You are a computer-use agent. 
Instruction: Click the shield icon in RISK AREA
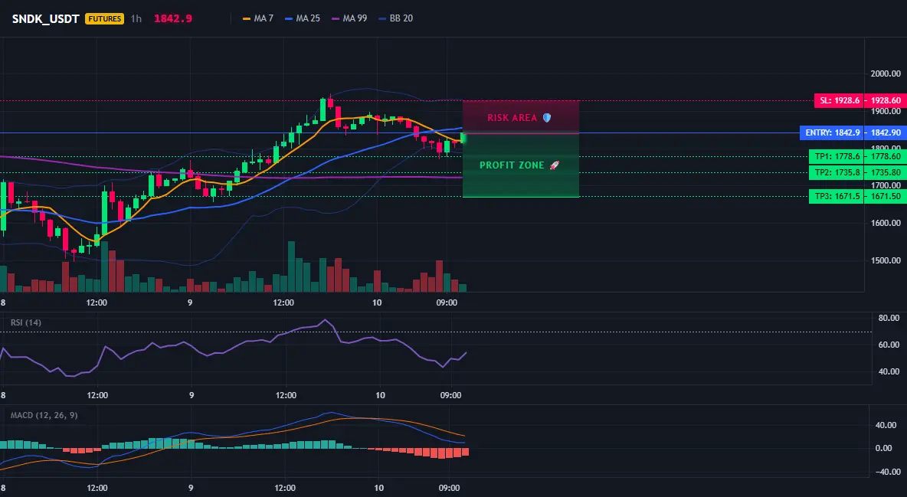[x=547, y=118]
